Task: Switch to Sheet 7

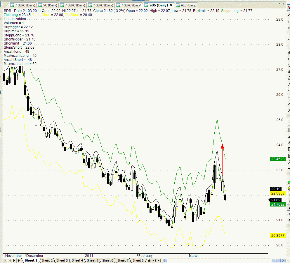Action: [x=123, y=260]
